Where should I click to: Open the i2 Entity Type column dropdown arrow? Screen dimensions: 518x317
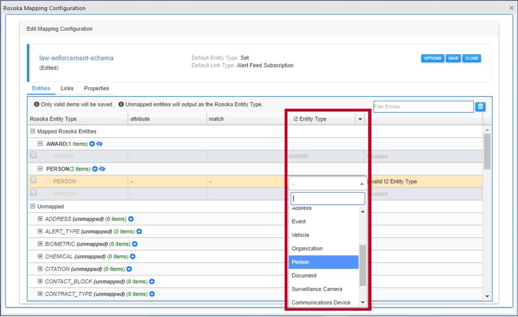[x=360, y=119]
